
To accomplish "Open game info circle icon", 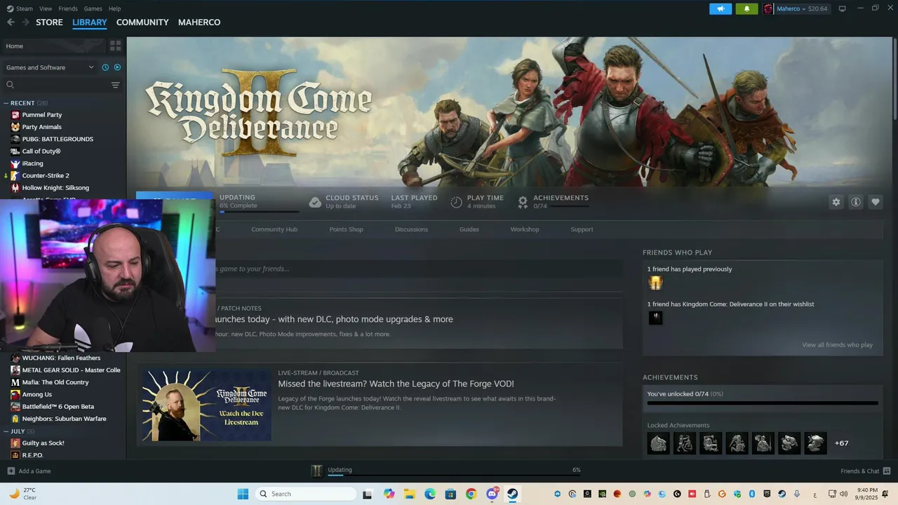I will point(855,202).
